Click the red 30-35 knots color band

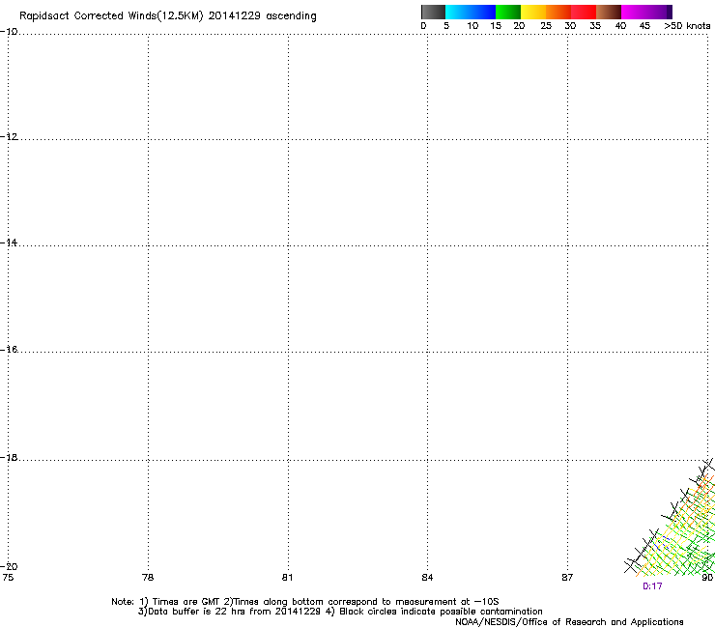[x=584, y=12]
